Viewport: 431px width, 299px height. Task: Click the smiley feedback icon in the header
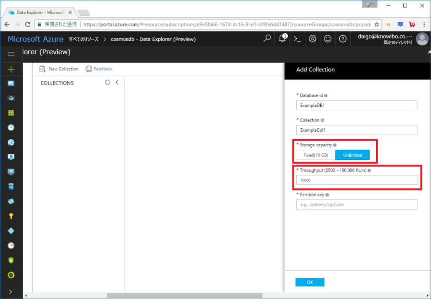click(327, 39)
